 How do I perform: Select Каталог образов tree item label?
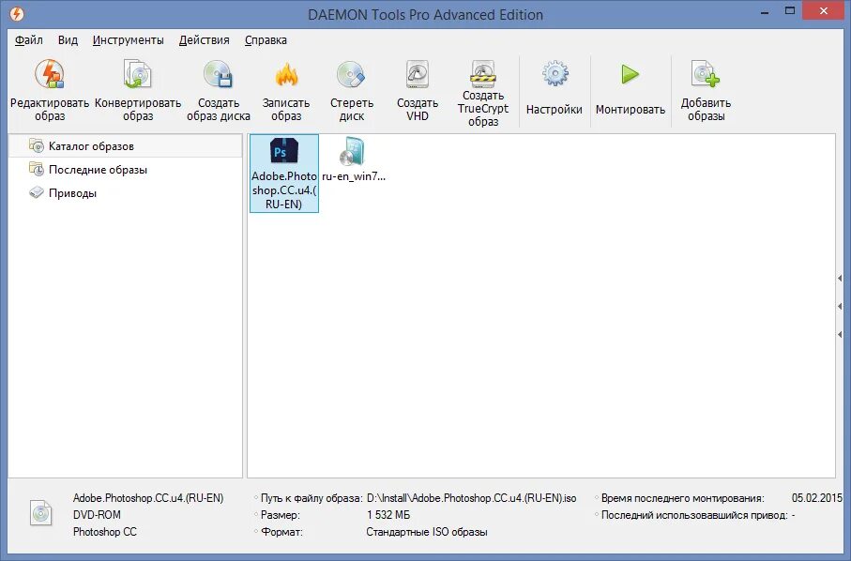tap(91, 146)
